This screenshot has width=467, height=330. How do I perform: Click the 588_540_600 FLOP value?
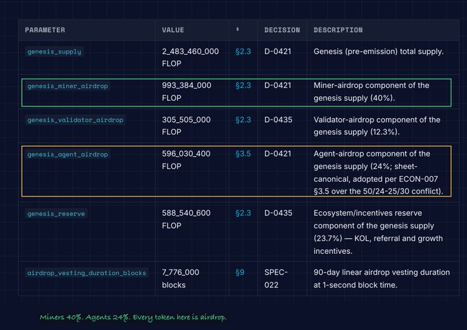point(186,220)
